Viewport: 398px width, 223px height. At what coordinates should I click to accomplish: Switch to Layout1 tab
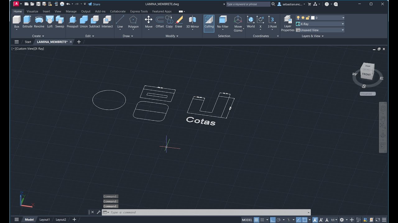point(44,220)
